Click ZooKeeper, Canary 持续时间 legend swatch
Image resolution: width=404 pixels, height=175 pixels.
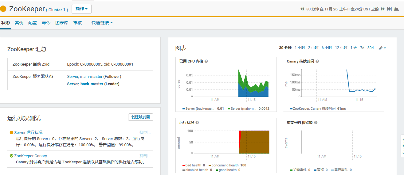[x=291, y=109]
